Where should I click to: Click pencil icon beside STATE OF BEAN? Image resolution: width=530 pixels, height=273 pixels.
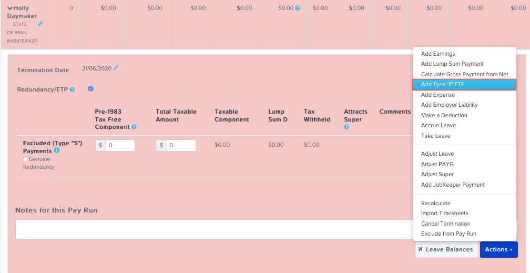pyautogui.click(x=40, y=24)
